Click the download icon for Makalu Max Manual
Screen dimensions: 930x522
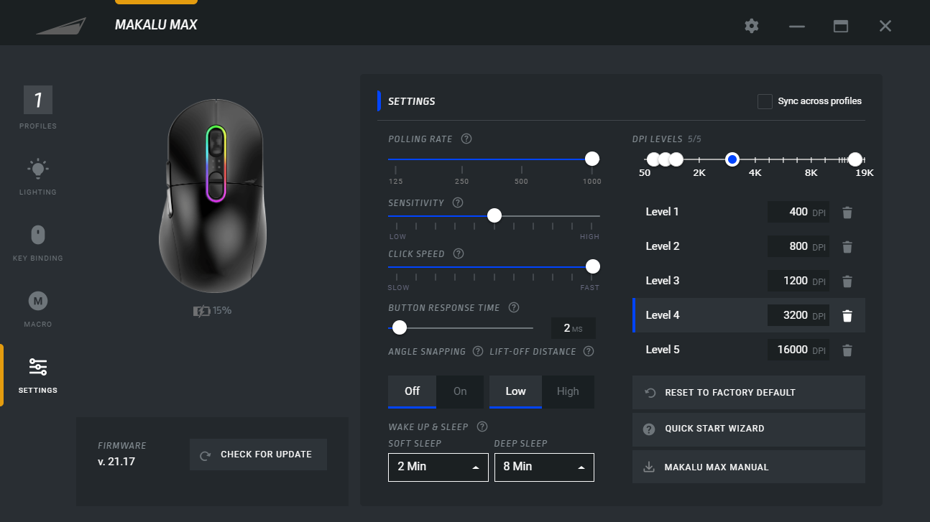[x=649, y=467]
